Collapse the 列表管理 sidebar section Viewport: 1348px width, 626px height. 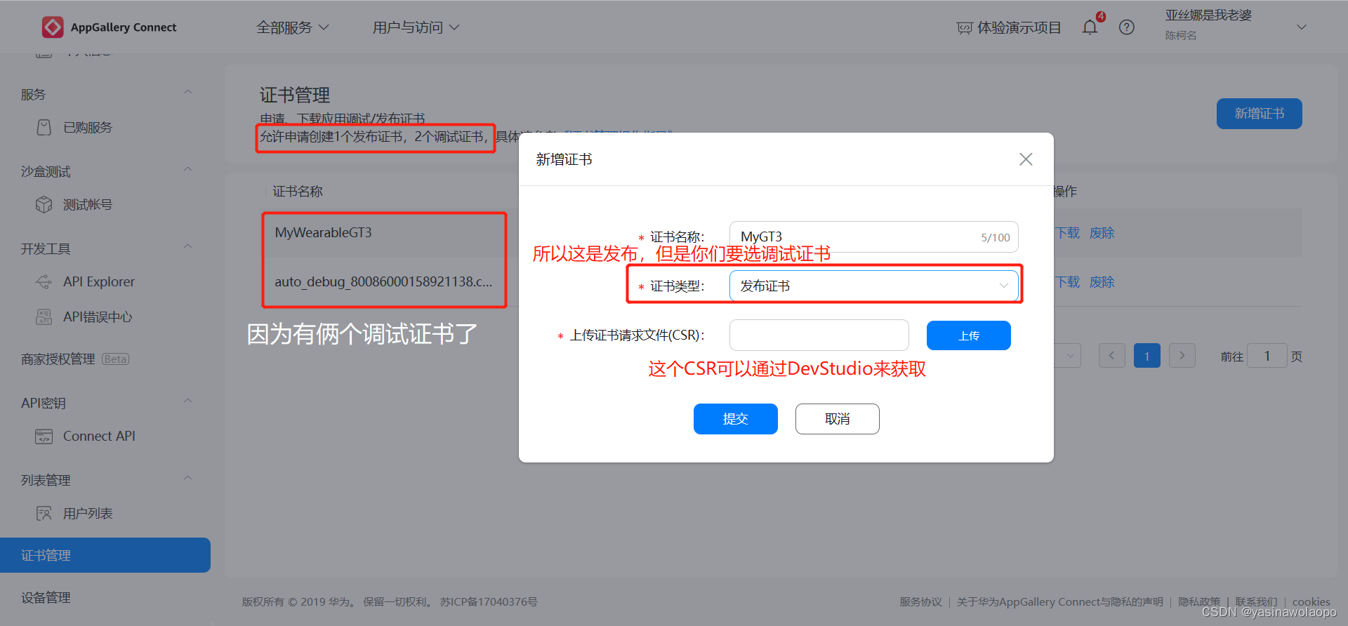[187, 479]
